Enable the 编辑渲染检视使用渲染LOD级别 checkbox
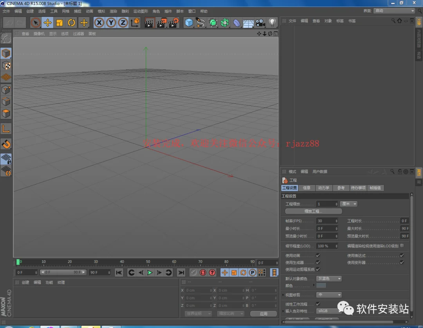The width and height of the screenshot is (423, 328). click(x=402, y=246)
